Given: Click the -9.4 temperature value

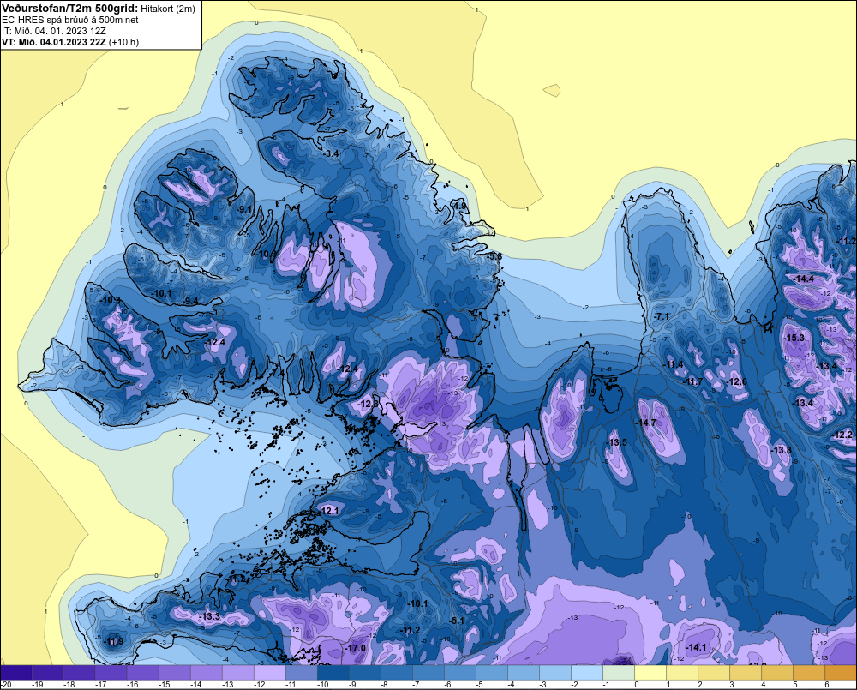Looking at the screenshot, I should coord(189,301).
